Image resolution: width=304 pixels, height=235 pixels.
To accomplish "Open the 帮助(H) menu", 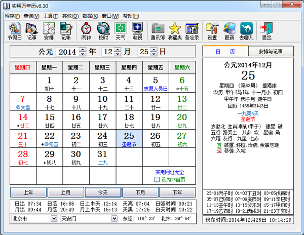I will coord(131,16).
